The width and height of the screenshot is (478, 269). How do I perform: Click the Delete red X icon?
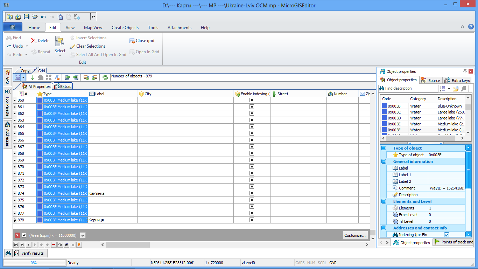point(34,41)
